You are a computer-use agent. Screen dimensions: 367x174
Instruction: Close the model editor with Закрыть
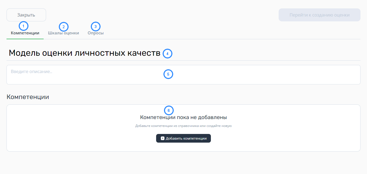tap(26, 15)
